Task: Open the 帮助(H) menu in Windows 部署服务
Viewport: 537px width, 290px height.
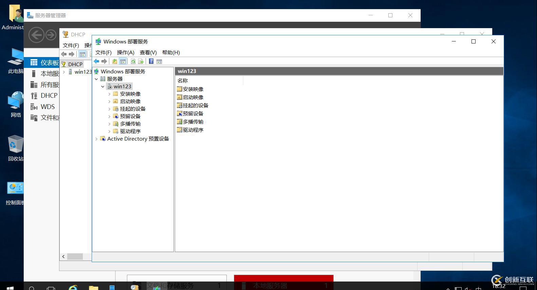Action: coord(171,53)
